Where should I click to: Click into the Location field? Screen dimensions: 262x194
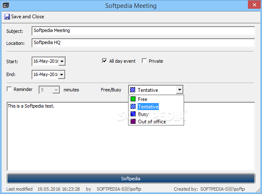[143, 43]
